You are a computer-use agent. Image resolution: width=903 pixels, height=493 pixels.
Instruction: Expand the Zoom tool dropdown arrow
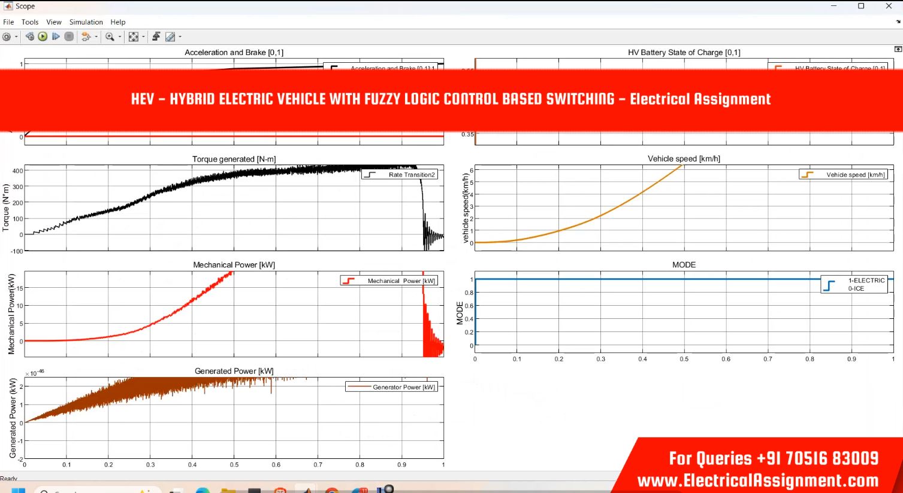tap(120, 37)
